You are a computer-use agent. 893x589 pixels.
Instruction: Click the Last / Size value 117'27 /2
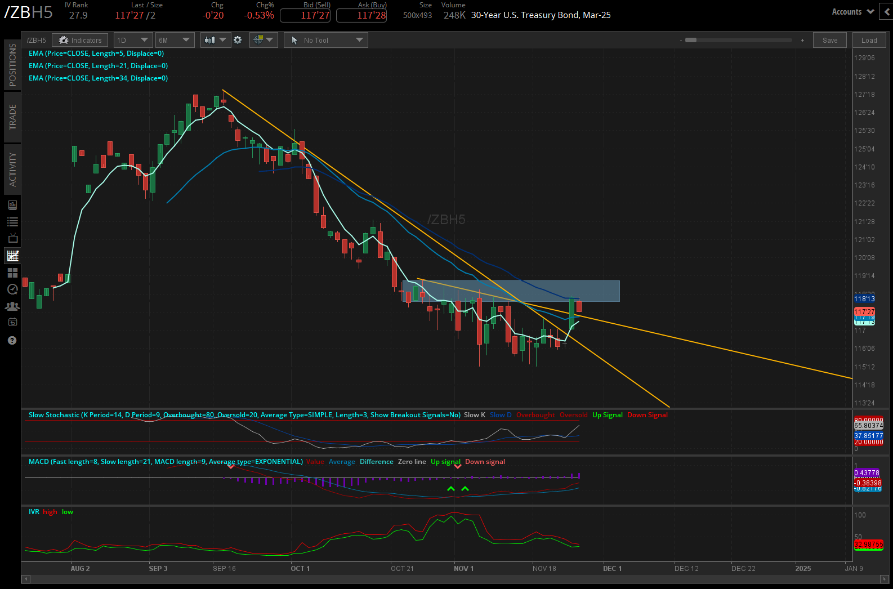coord(135,15)
